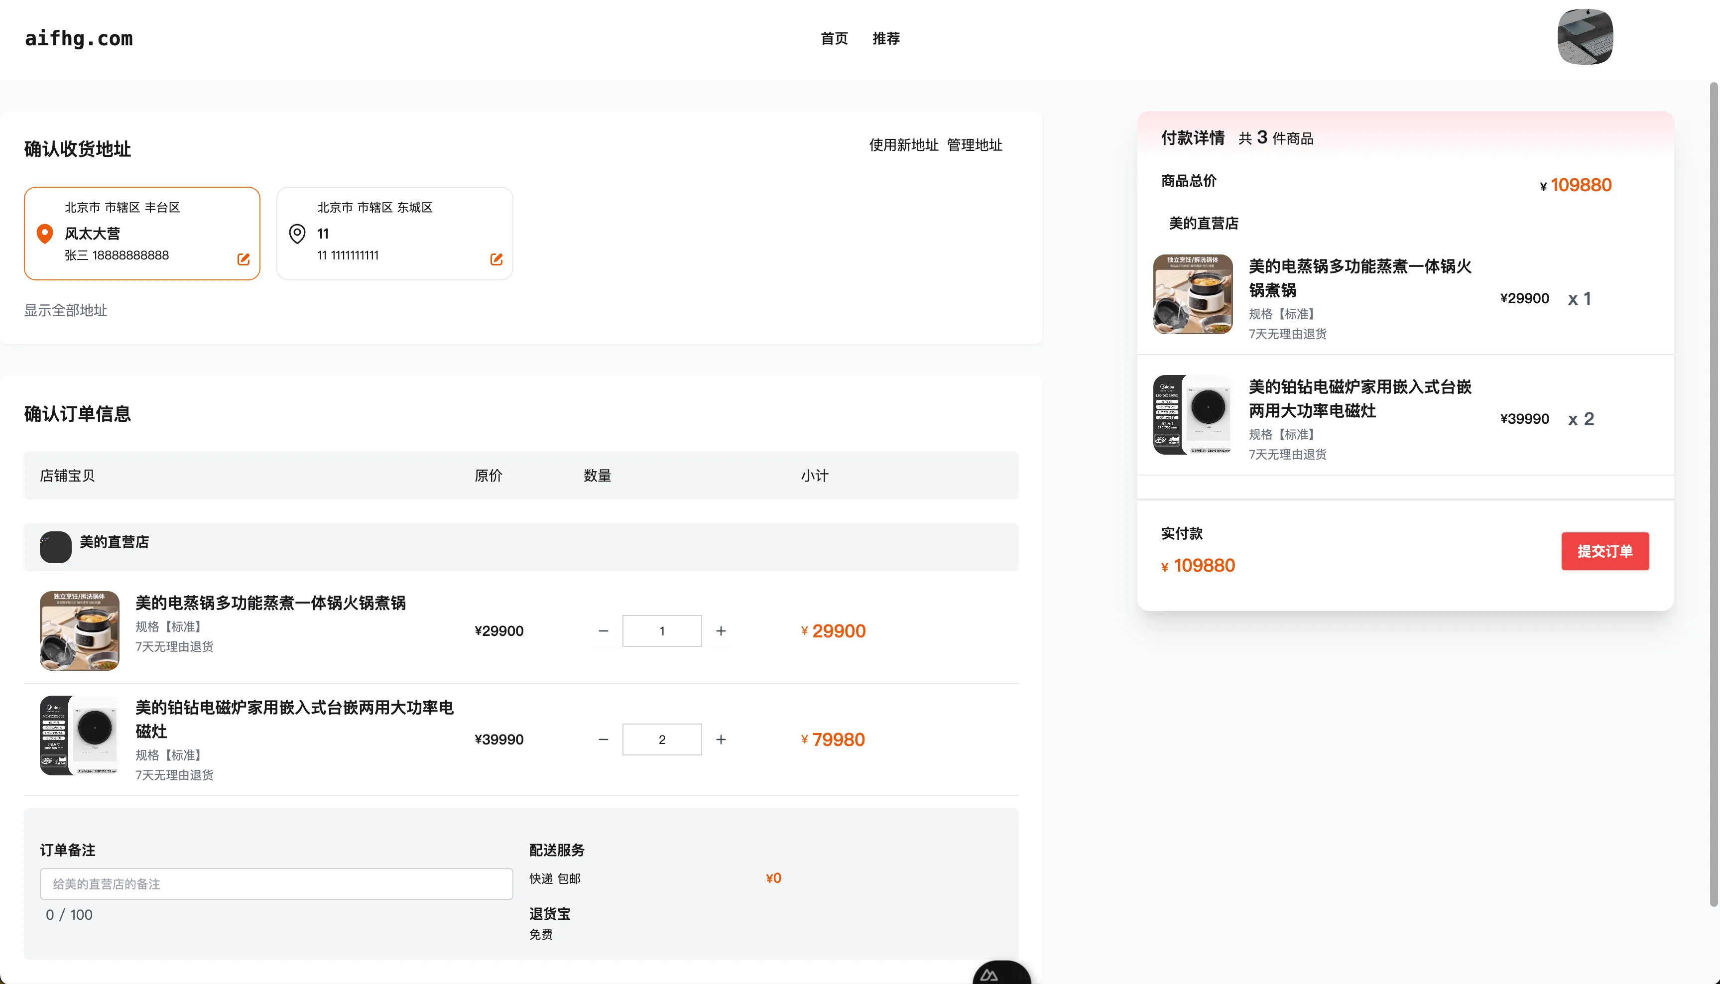The height and width of the screenshot is (984, 1720).
Task: Open the profile avatar in the top right
Action: click(1585, 37)
